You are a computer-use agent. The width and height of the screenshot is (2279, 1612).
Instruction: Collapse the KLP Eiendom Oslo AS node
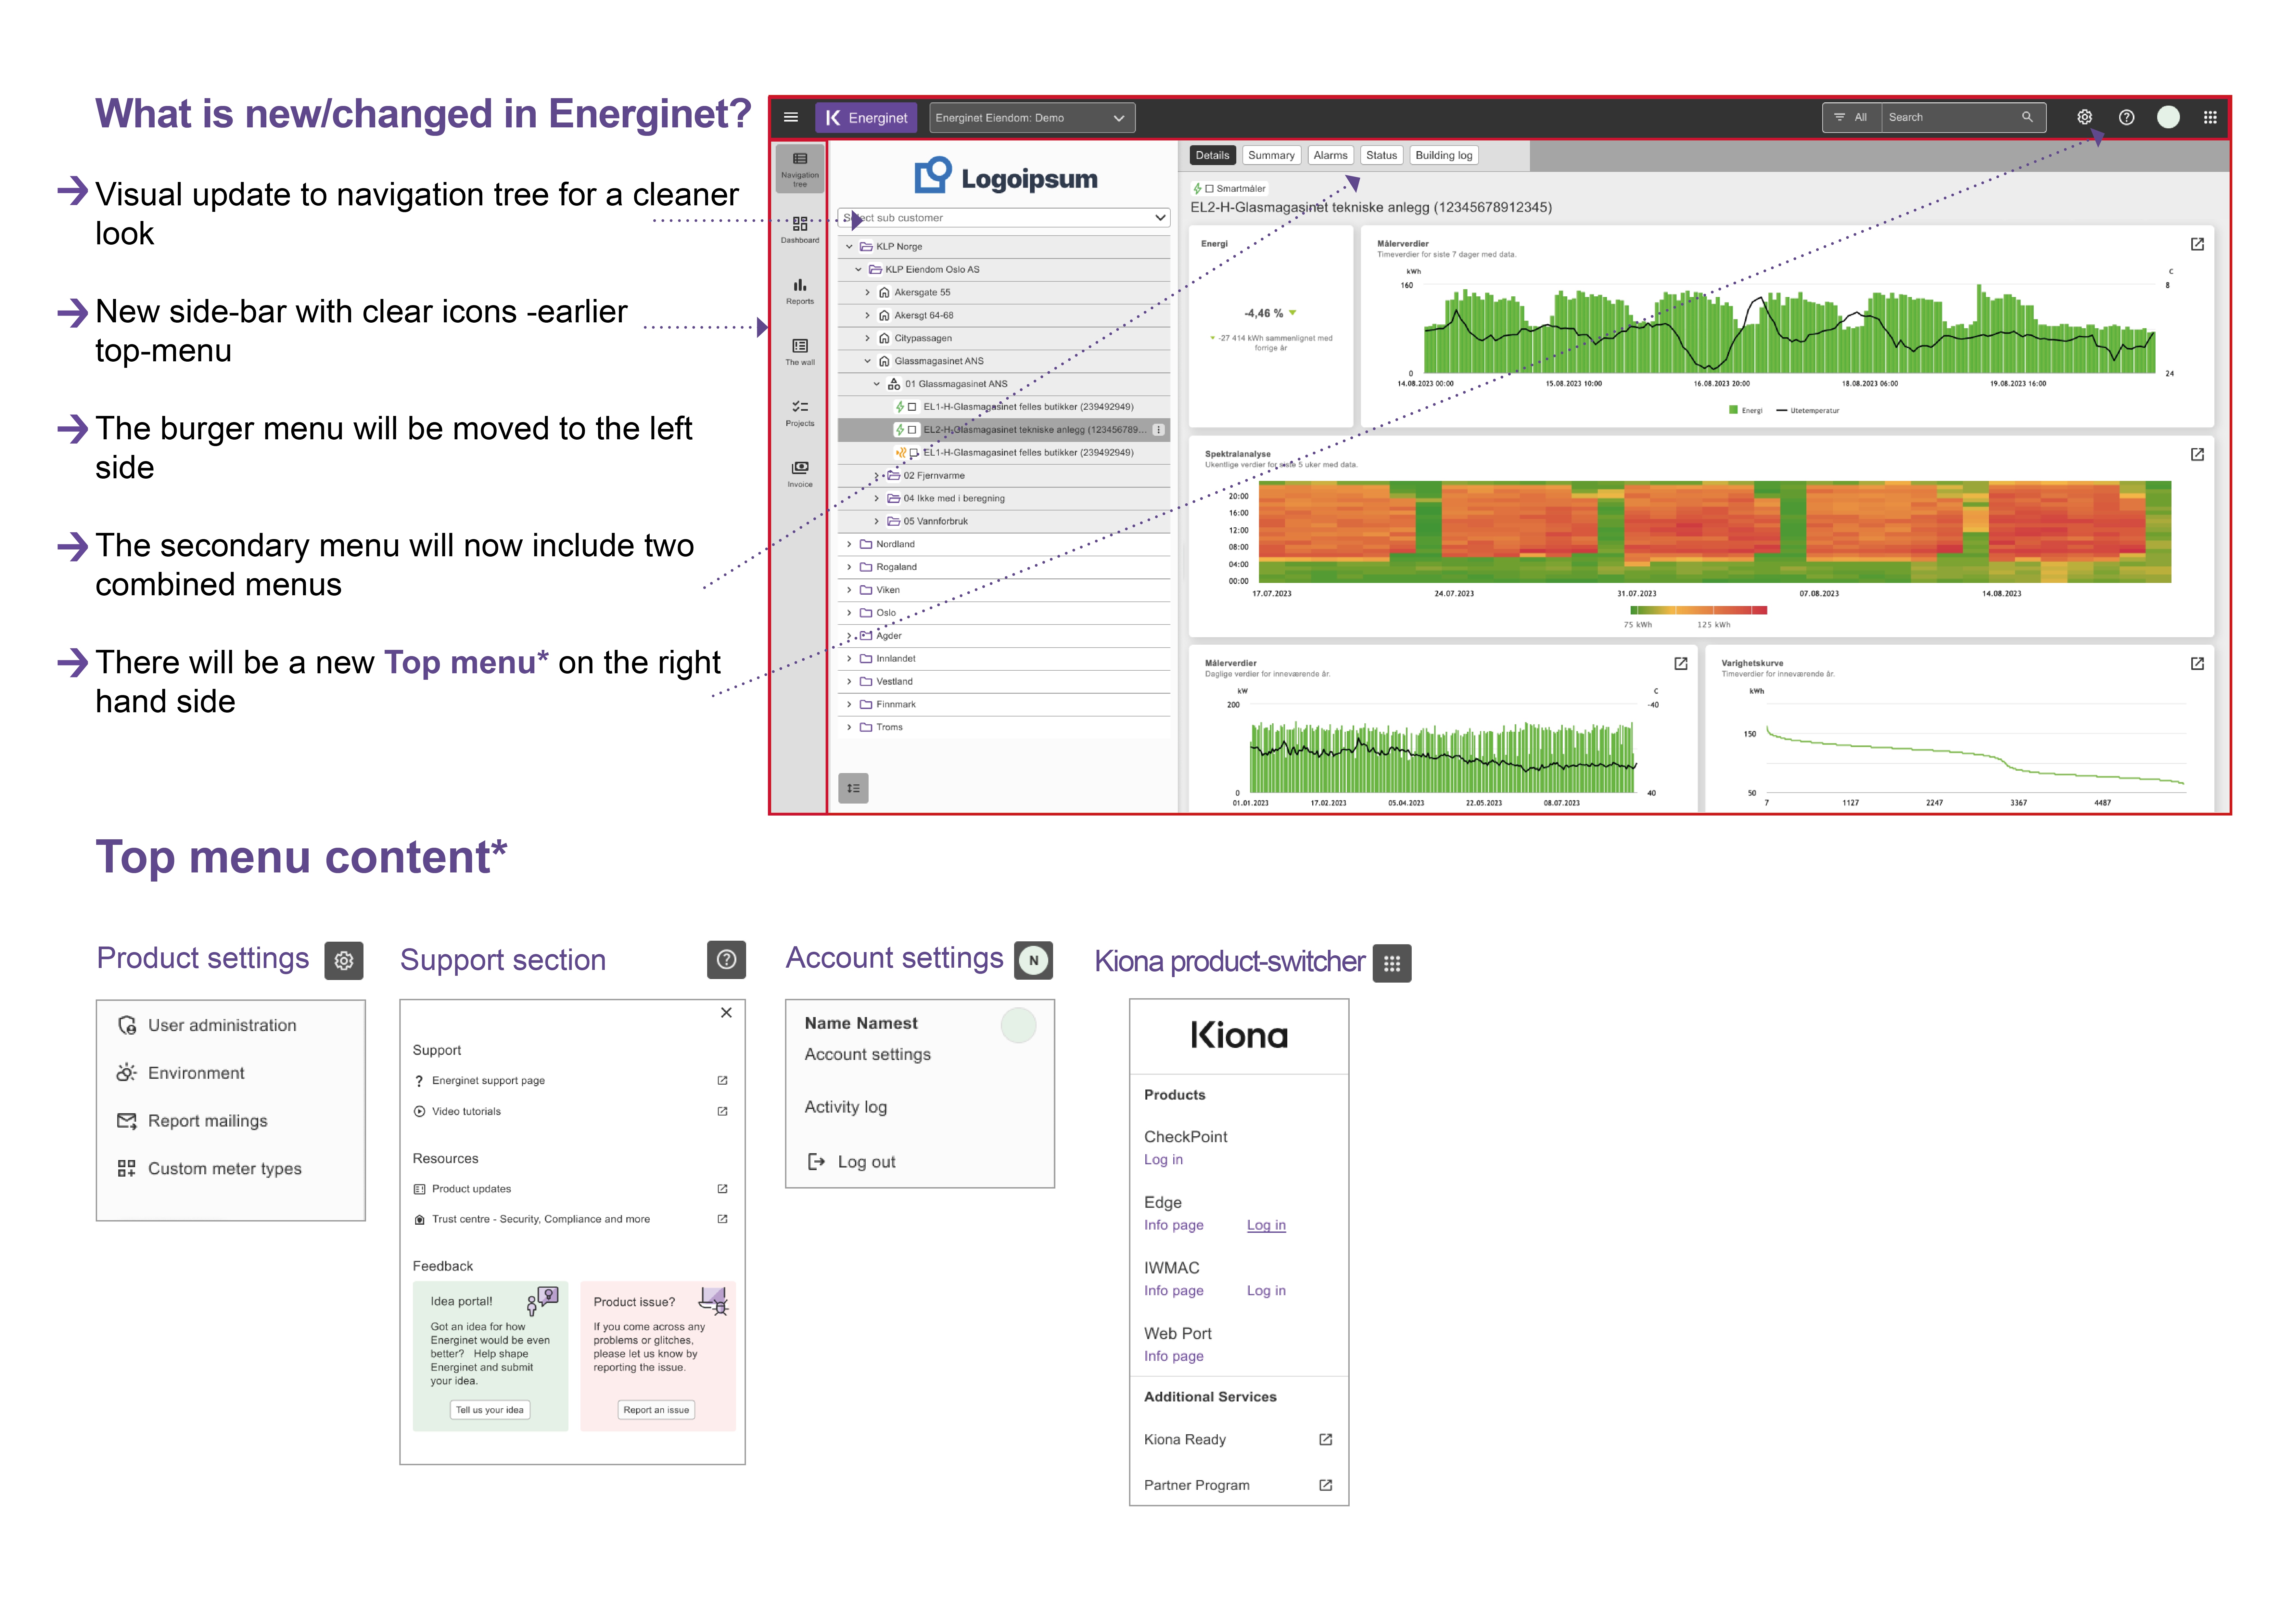859,269
